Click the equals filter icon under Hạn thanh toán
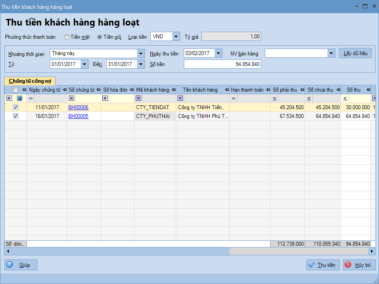The image size is (379, 284). tap(234, 98)
